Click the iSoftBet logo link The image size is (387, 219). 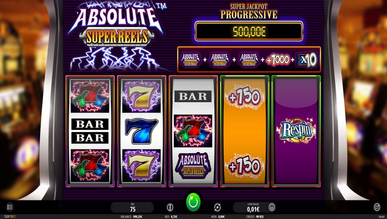[x=10, y=217]
